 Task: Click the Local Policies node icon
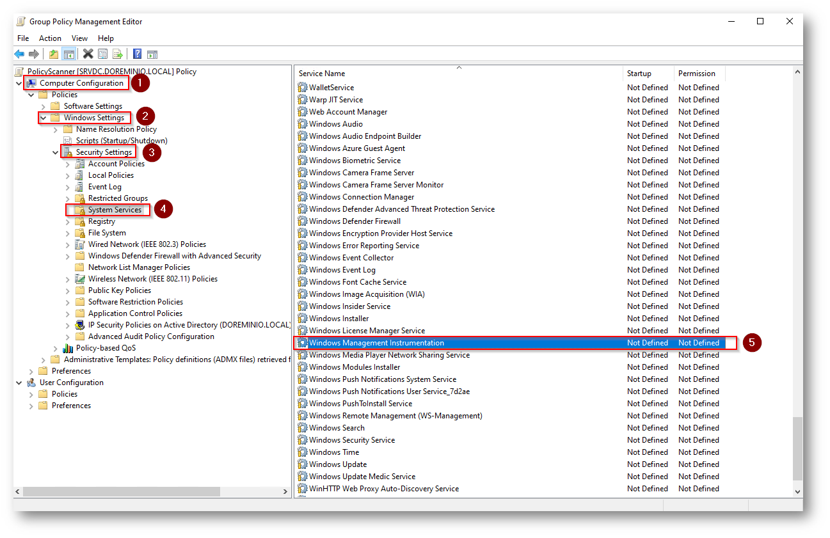[80, 175]
